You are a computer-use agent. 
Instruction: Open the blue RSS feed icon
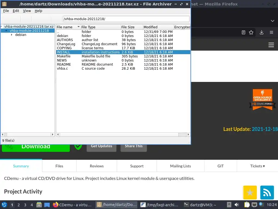pyautogui.click(x=267, y=192)
